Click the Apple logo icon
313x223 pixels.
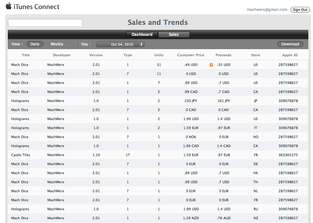(x=9, y=6)
